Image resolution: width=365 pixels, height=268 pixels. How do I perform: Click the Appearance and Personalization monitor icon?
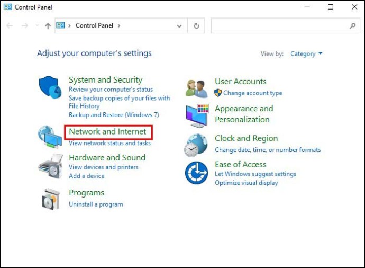197,115
